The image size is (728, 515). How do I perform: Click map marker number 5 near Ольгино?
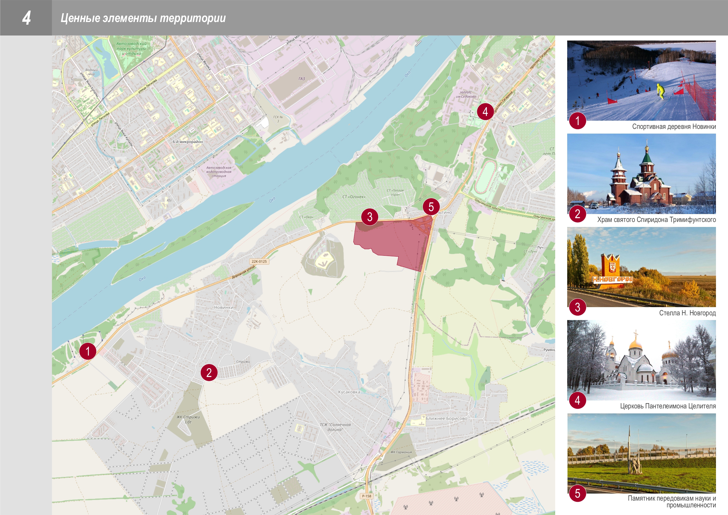pos(431,207)
